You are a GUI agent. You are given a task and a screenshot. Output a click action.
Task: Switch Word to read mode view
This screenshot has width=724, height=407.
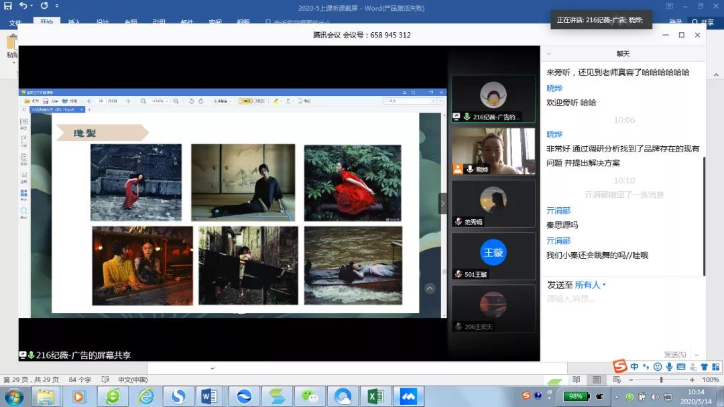[576, 380]
